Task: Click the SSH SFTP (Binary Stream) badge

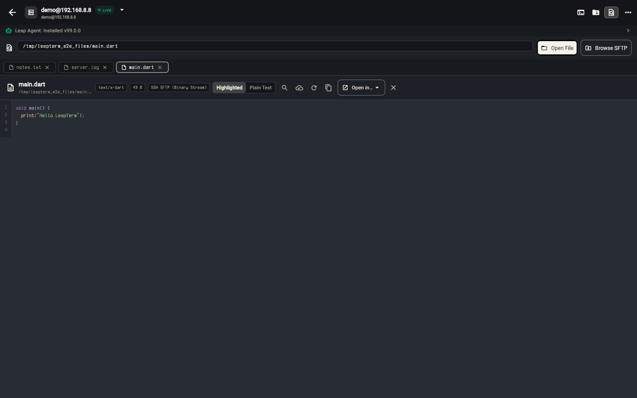Action: (x=179, y=88)
